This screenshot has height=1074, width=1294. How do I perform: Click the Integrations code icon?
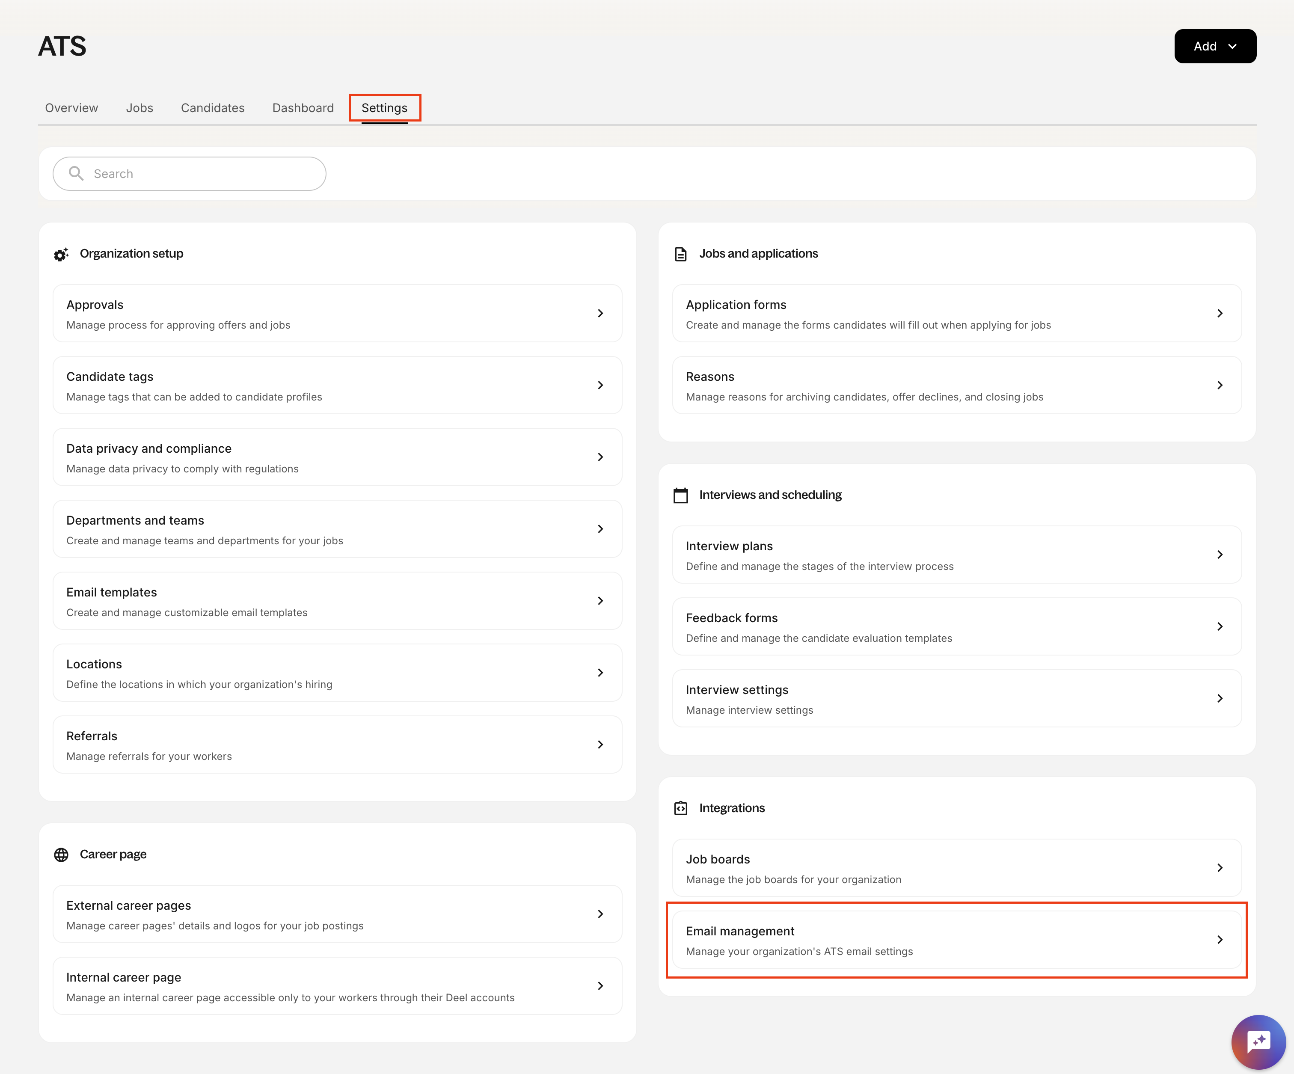[x=680, y=808]
